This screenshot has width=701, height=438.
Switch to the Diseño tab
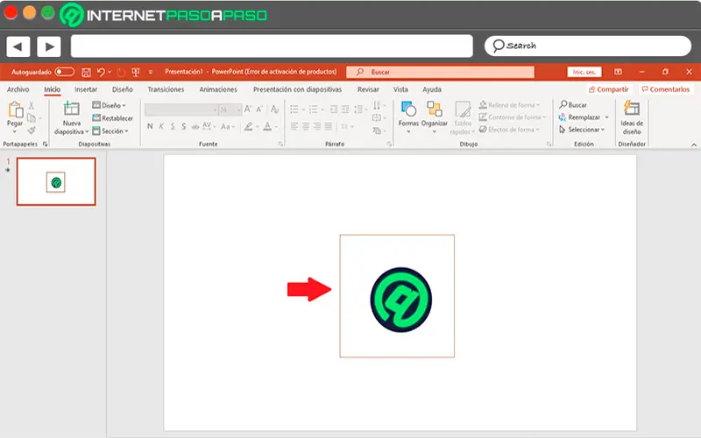click(123, 89)
